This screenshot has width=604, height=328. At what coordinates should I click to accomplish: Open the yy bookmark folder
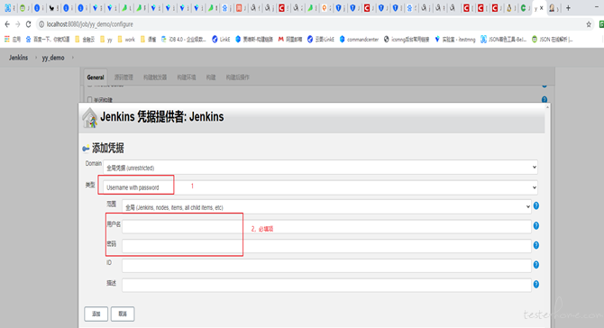(106, 40)
